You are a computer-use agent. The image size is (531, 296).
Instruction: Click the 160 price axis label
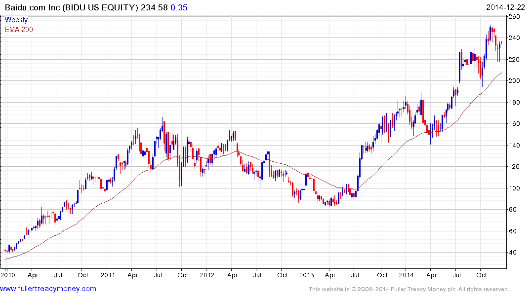514,124
